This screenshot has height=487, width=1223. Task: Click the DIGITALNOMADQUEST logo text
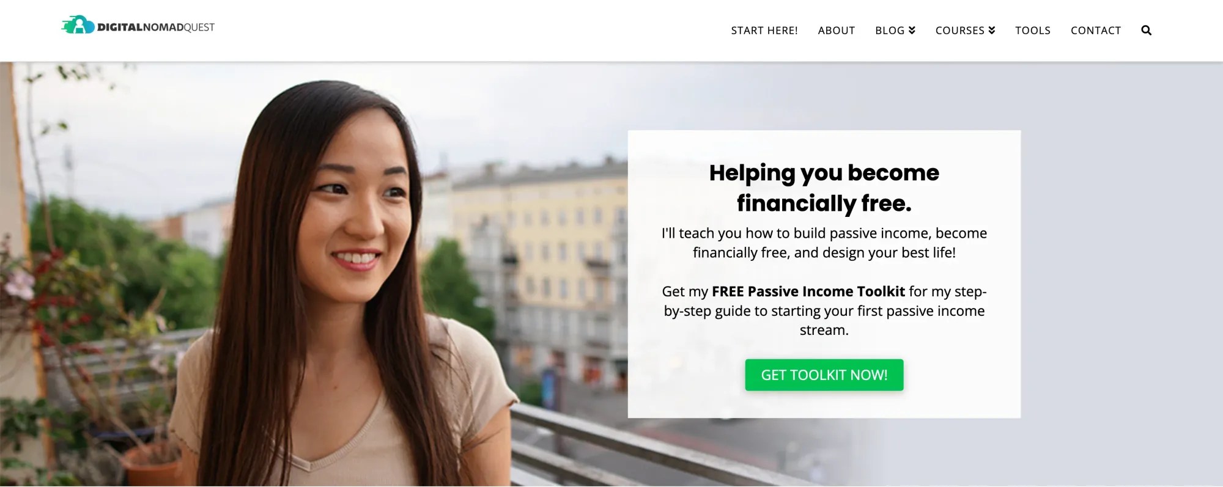156,27
